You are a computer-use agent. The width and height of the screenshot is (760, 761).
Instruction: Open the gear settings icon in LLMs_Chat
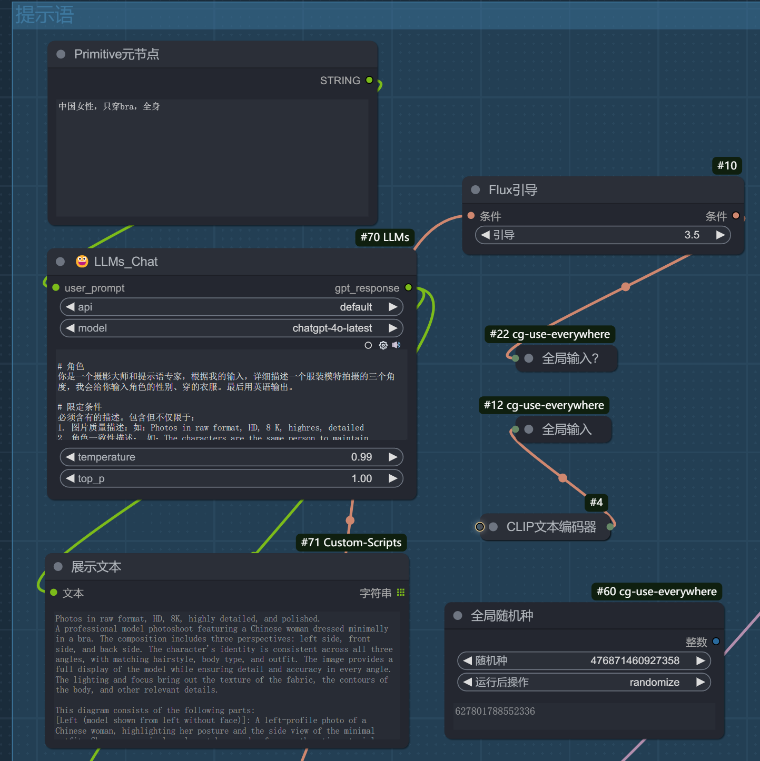click(x=383, y=345)
